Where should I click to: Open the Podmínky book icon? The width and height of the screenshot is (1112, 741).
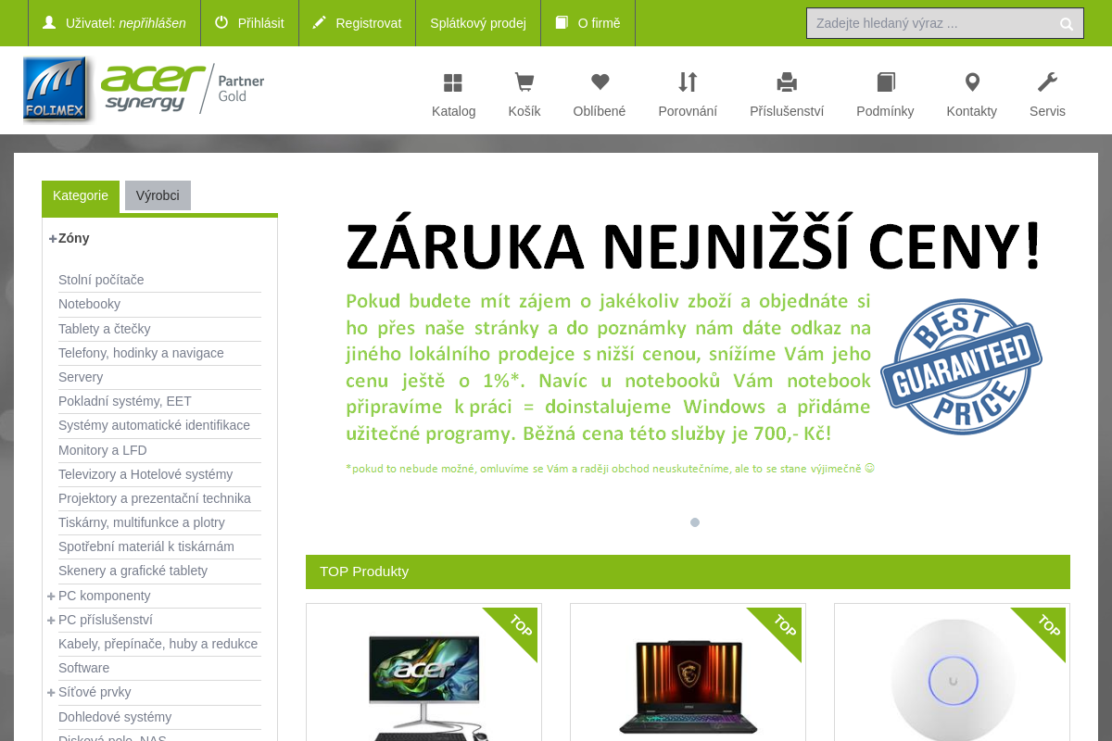[x=885, y=82]
